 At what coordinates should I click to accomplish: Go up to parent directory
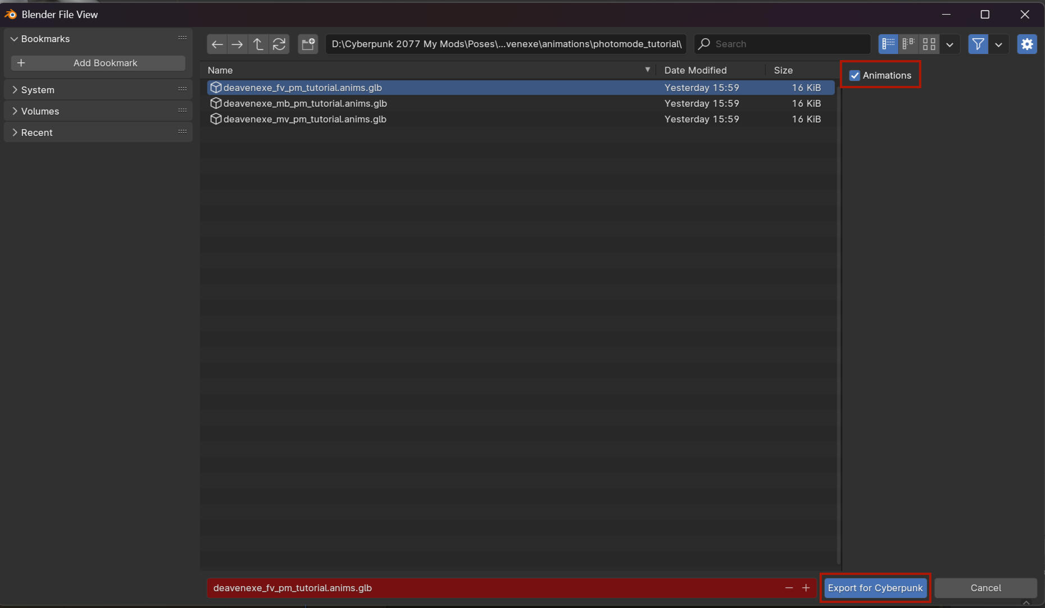pyautogui.click(x=258, y=44)
